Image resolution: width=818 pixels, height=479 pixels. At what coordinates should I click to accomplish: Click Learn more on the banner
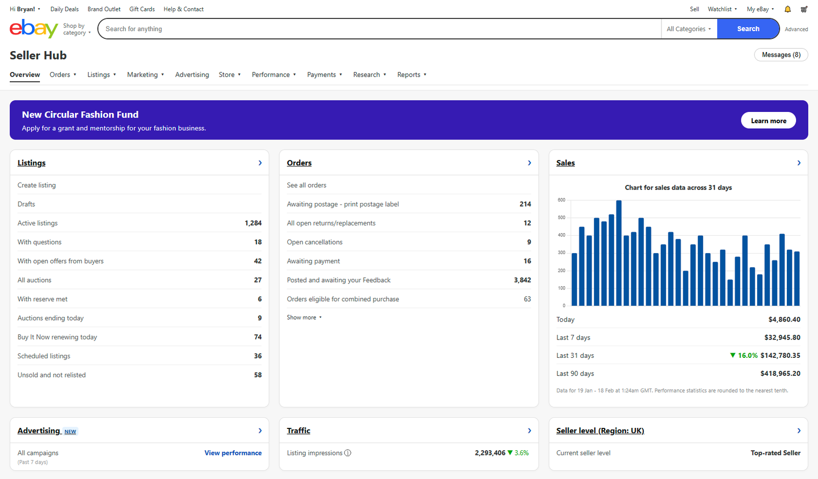tap(768, 121)
